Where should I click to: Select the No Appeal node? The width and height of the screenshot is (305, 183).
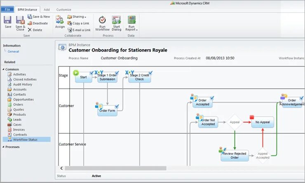(263, 122)
